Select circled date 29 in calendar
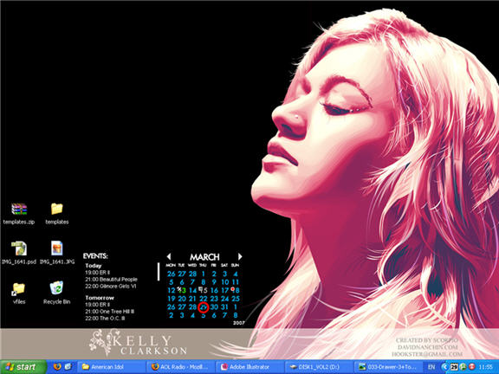This screenshot has height=374, width=499. [x=203, y=307]
